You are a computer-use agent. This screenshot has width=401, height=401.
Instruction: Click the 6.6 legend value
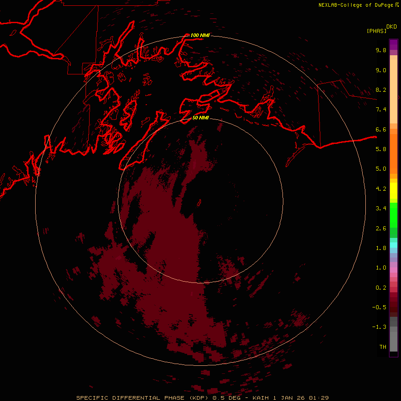[381, 129]
